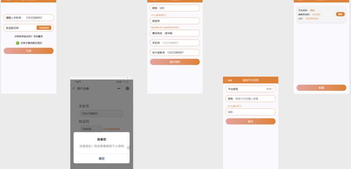
Task: Tap the 注册 gradient button
Action: click(x=29, y=51)
